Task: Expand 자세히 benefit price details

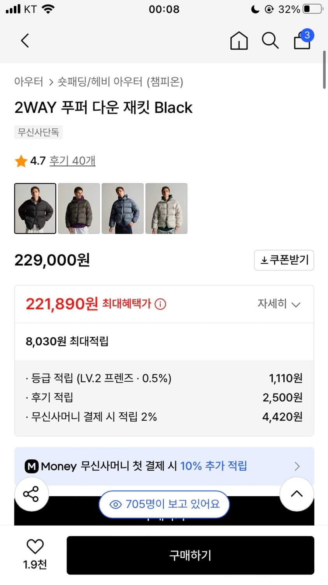Action: pyautogui.click(x=279, y=304)
